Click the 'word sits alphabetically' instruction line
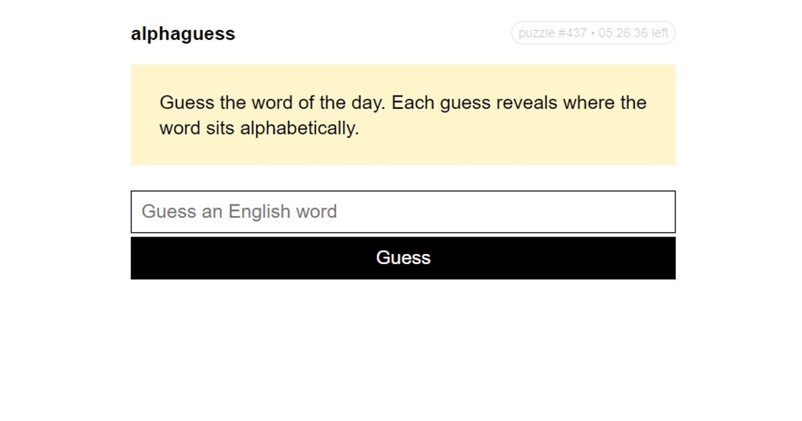This screenshot has width=802, height=421. click(x=259, y=128)
